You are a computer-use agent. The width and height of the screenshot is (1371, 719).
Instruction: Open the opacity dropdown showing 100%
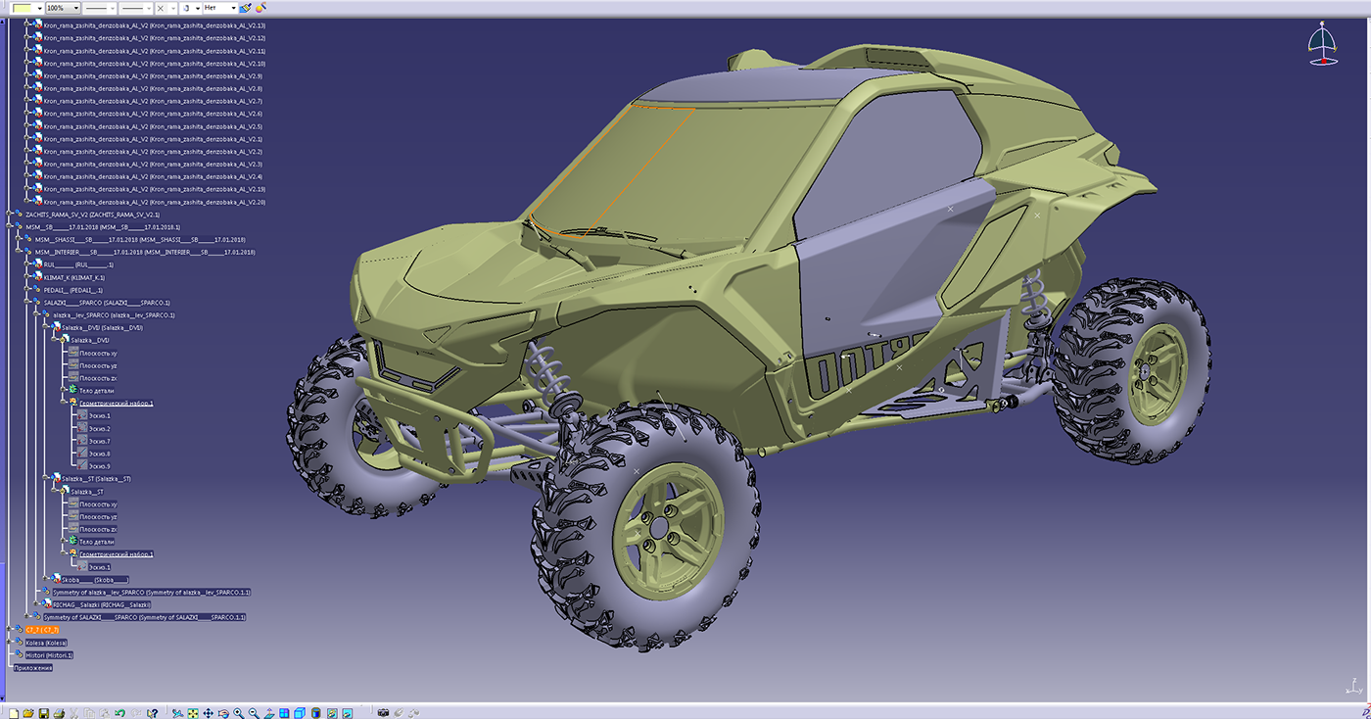click(x=76, y=8)
